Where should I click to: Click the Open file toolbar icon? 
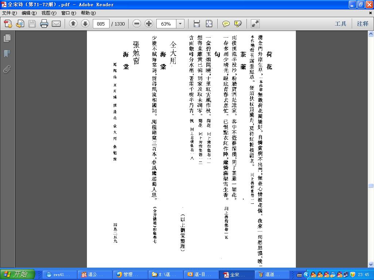[x=20, y=24]
